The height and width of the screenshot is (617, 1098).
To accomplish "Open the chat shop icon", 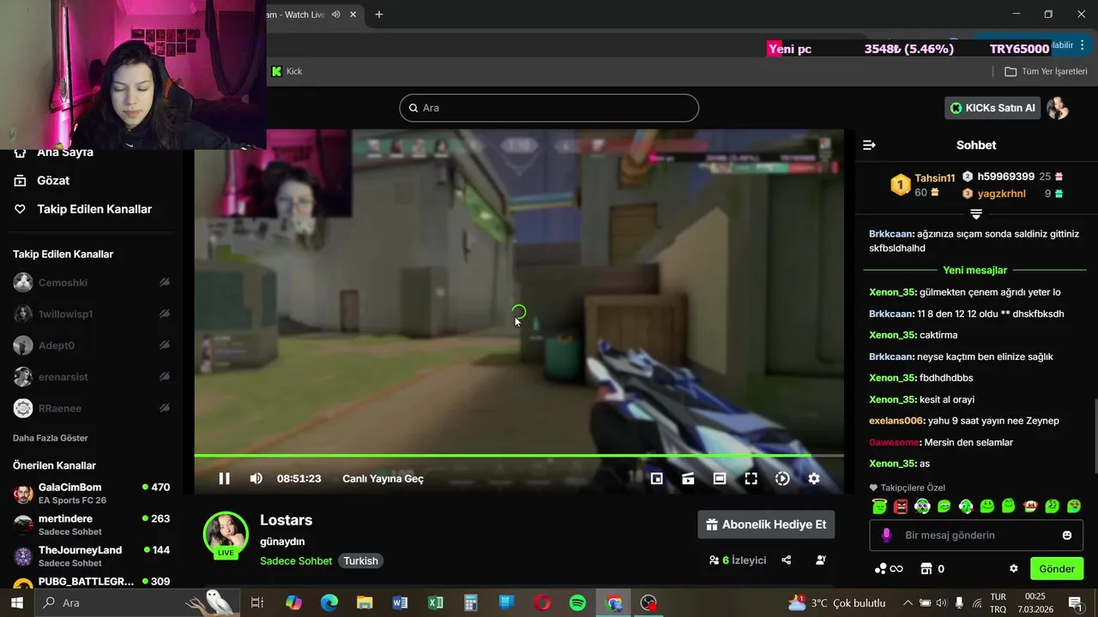I will point(926,569).
